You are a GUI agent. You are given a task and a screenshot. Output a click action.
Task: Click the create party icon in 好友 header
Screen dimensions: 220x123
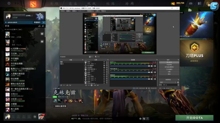(43, 26)
